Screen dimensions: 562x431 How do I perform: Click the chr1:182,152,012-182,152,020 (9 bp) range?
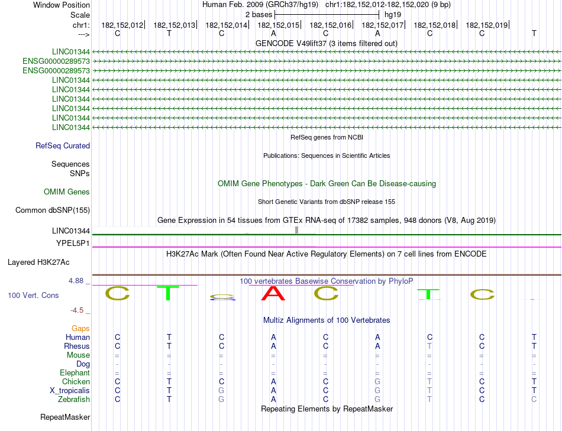pos(388,5)
